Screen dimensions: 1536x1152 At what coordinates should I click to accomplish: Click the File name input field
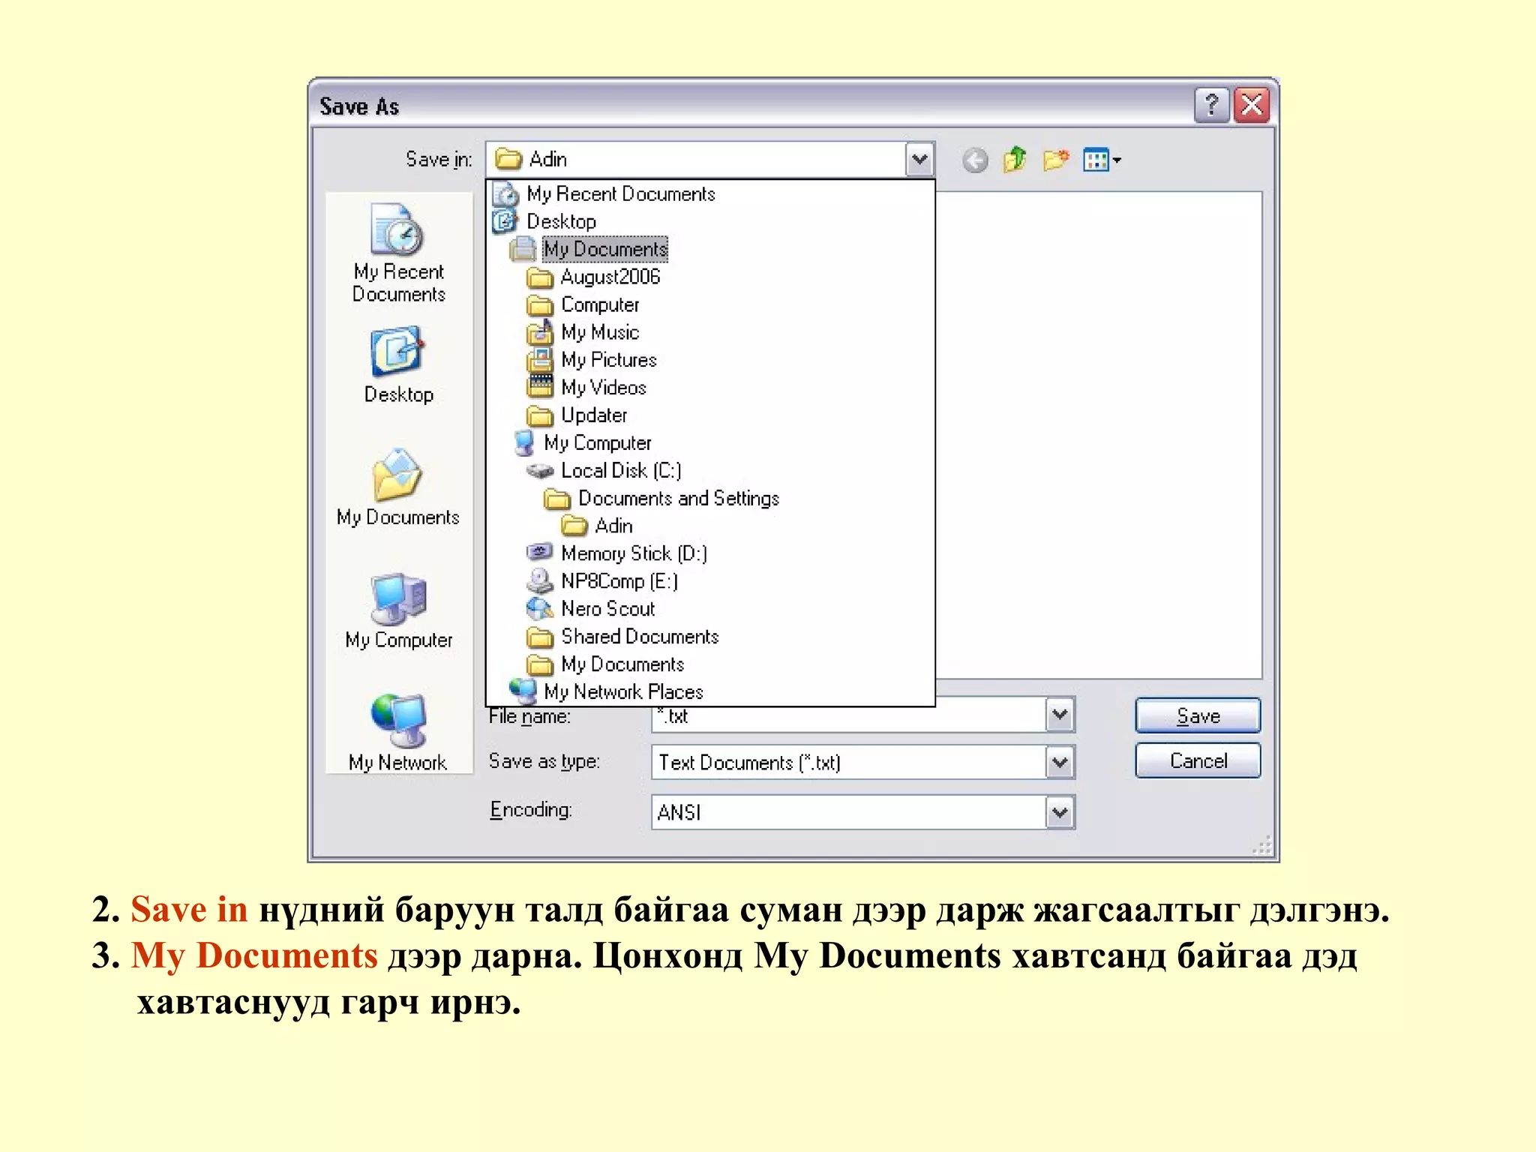(849, 715)
